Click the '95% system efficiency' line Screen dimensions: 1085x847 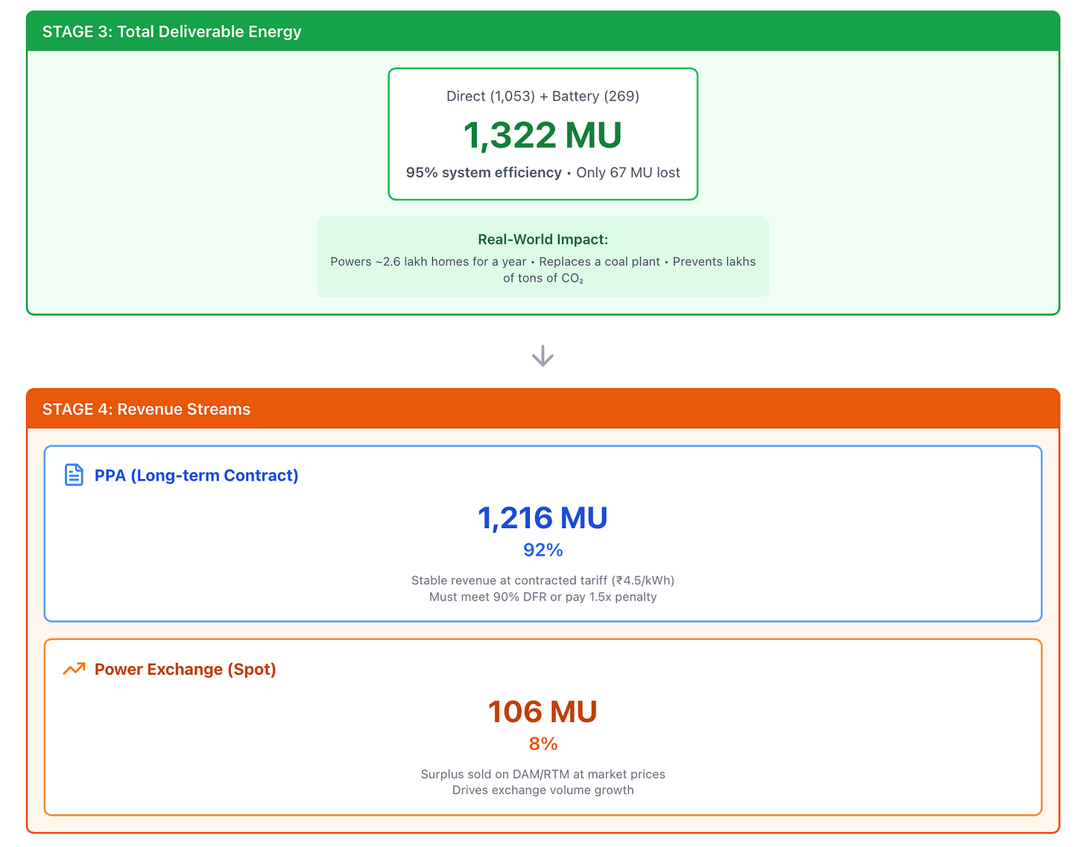542,173
